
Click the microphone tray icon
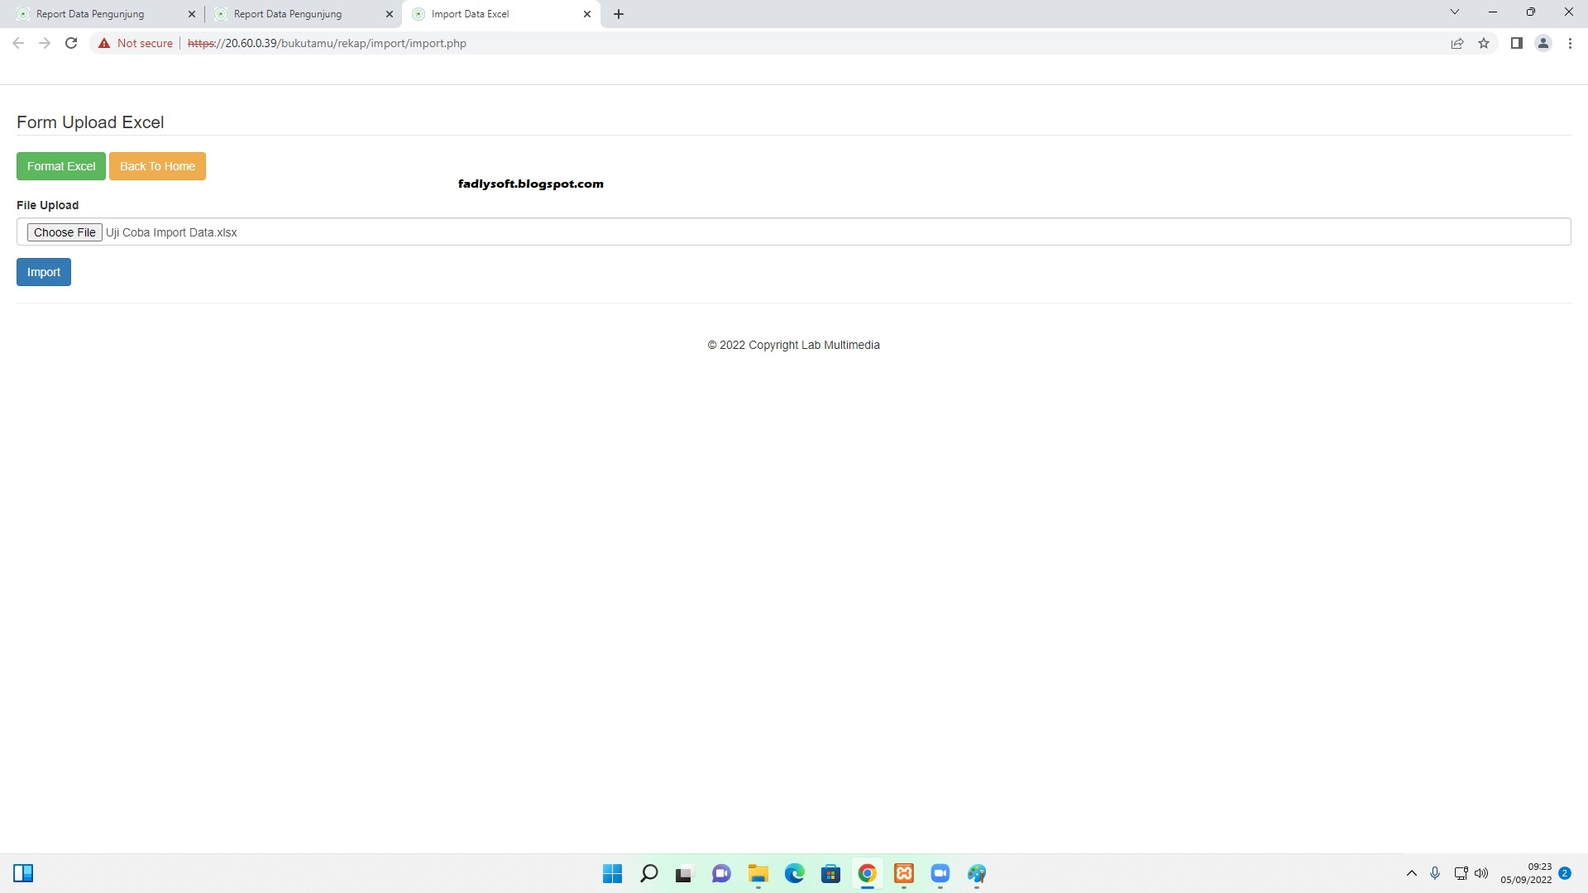click(1435, 873)
